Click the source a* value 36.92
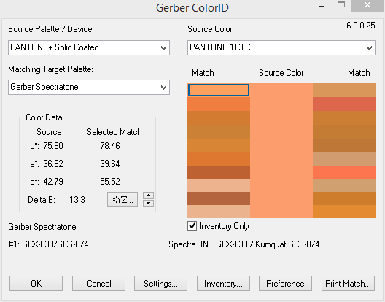This screenshot has width=385, height=302. (x=53, y=163)
